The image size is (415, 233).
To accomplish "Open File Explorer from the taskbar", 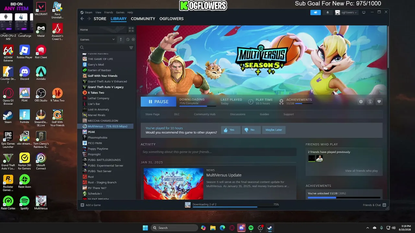I will coord(213,228).
